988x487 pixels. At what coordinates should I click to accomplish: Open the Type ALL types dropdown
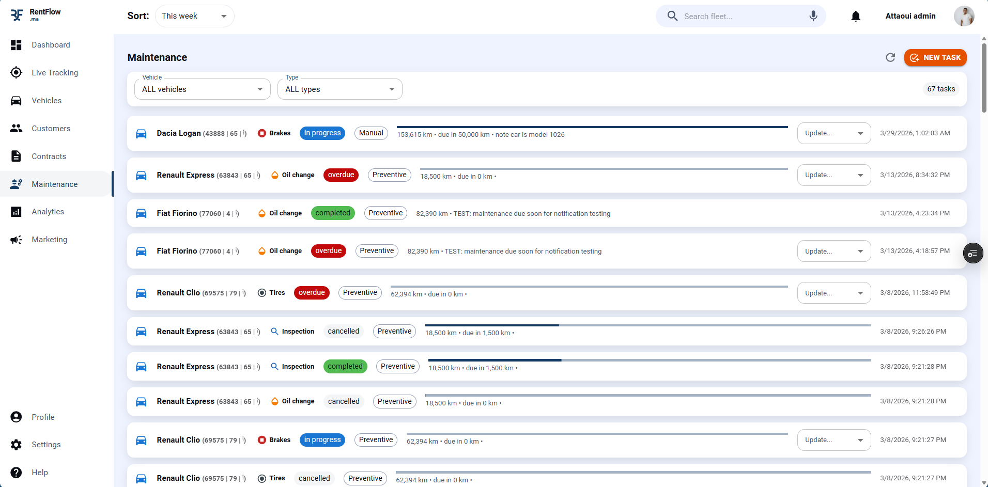coord(340,89)
